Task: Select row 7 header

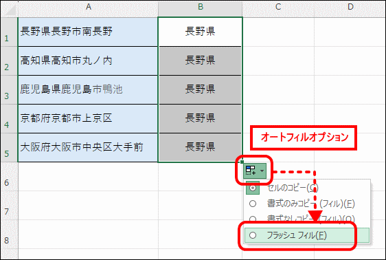Action: pyautogui.click(x=9, y=205)
